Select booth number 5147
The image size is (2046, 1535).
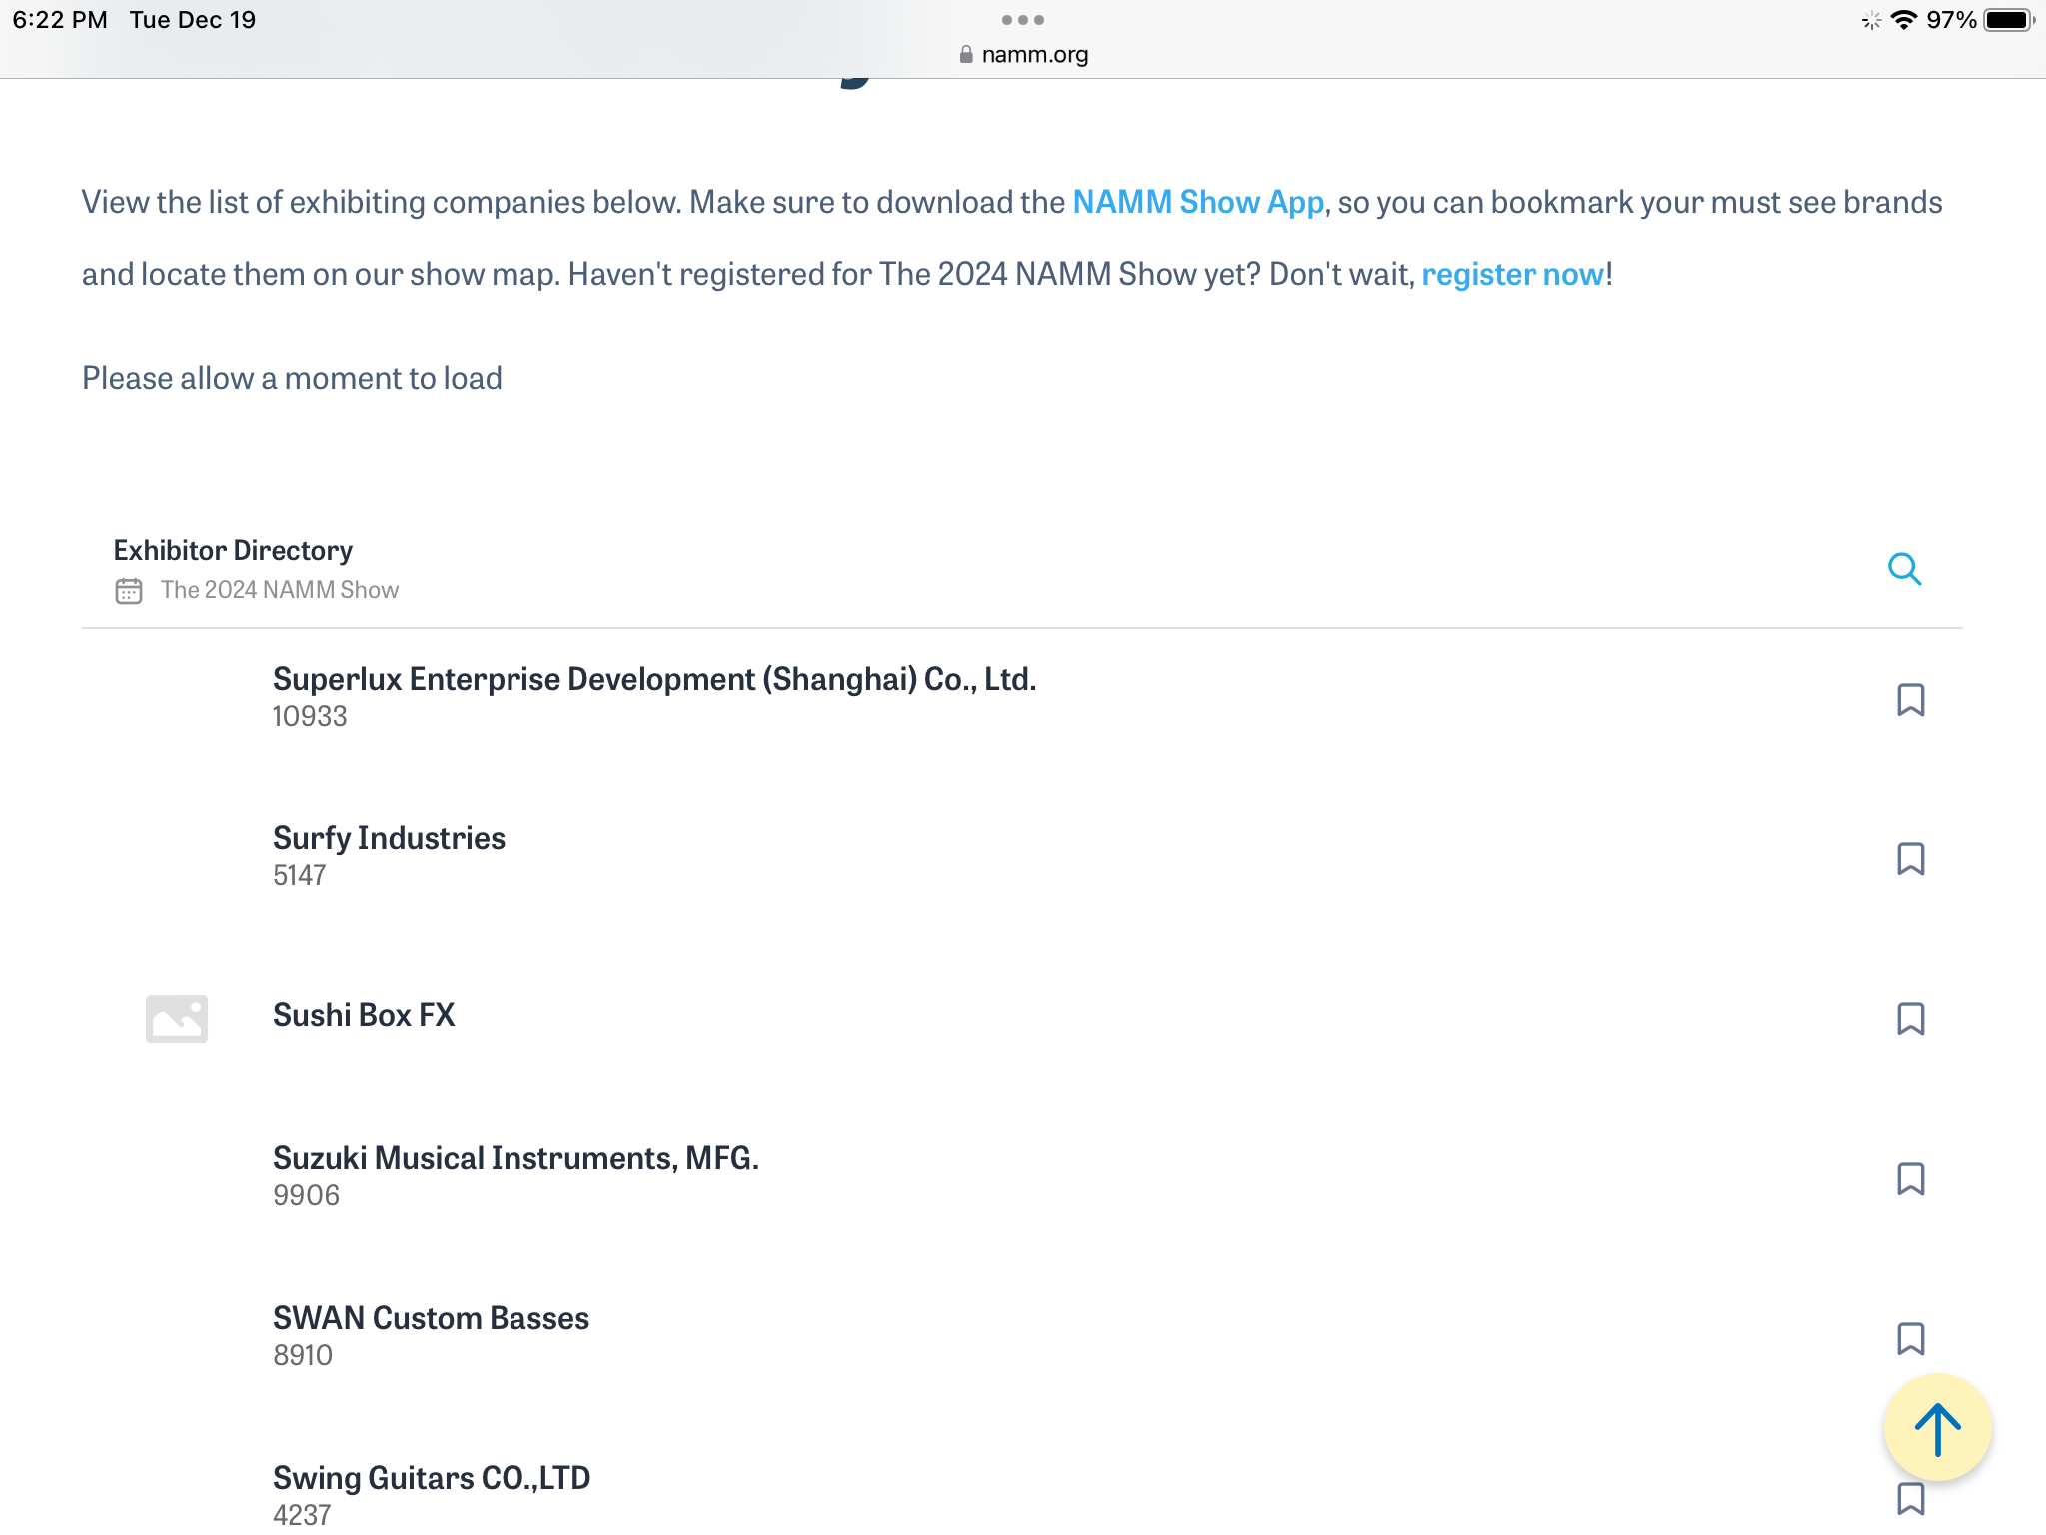299,875
